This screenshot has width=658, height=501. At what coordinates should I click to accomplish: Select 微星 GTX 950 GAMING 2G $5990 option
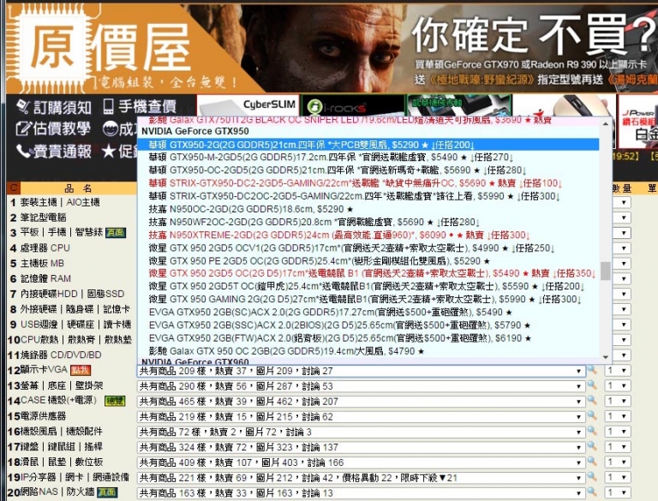click(368, 299)
